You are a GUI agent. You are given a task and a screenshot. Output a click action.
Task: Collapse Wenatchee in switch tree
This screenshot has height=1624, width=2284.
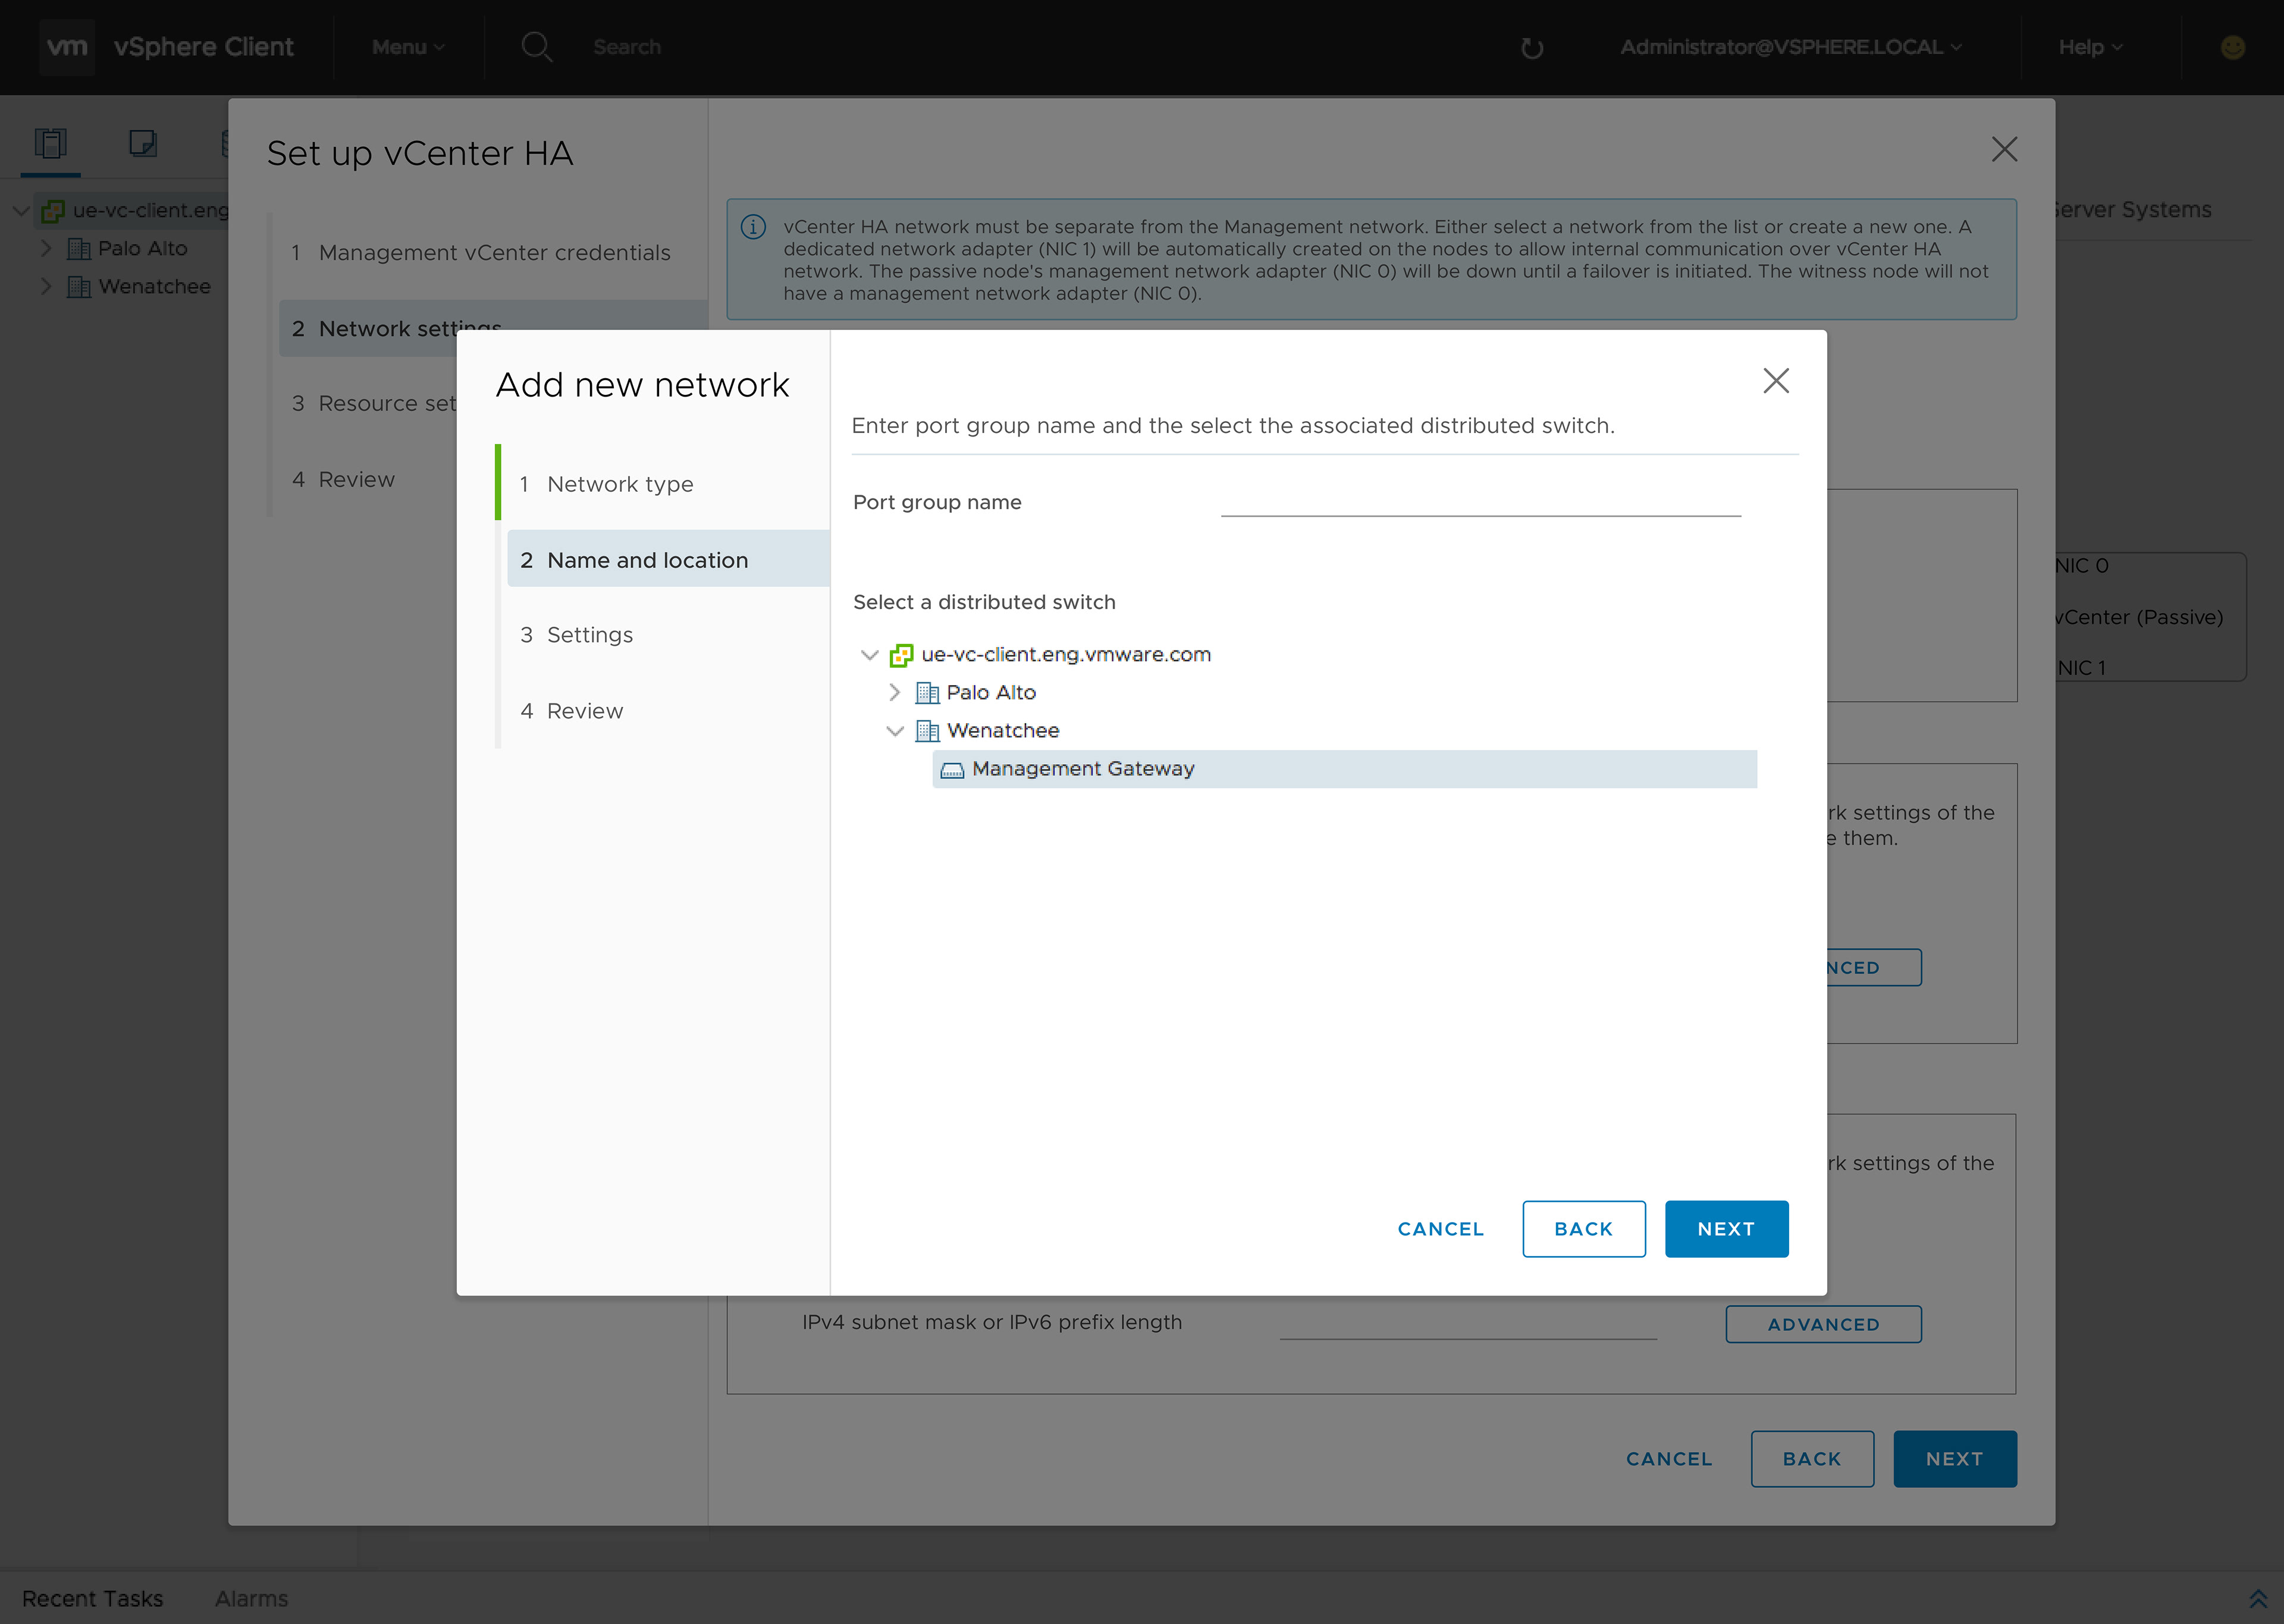click(x=895, y=731)
